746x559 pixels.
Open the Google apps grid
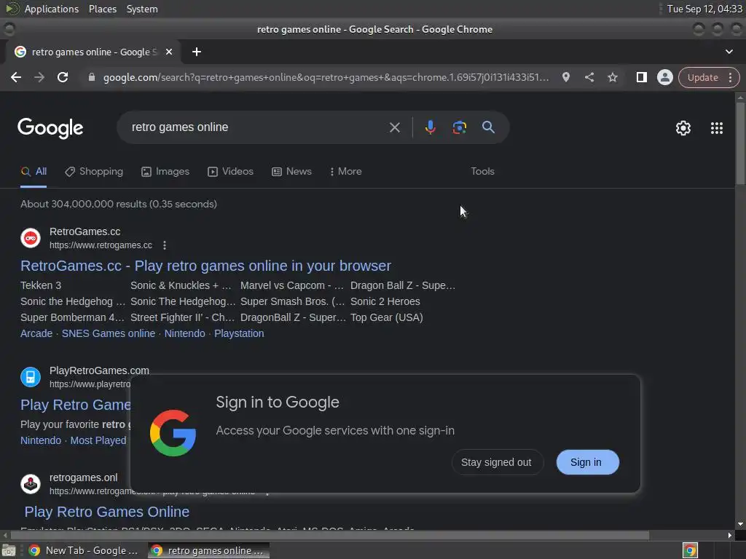tap(717, 128)
